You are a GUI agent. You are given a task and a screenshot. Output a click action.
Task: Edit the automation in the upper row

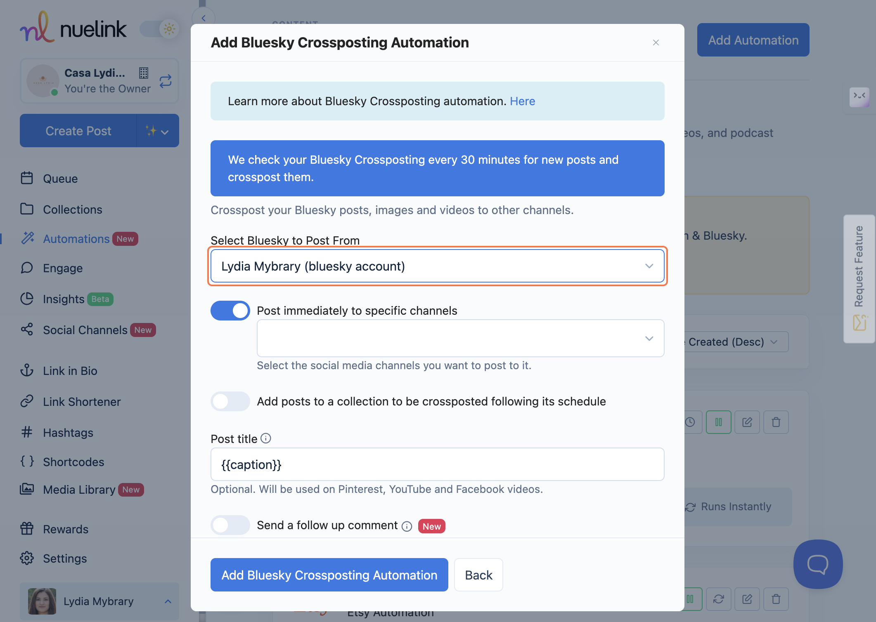click(747, 422)
